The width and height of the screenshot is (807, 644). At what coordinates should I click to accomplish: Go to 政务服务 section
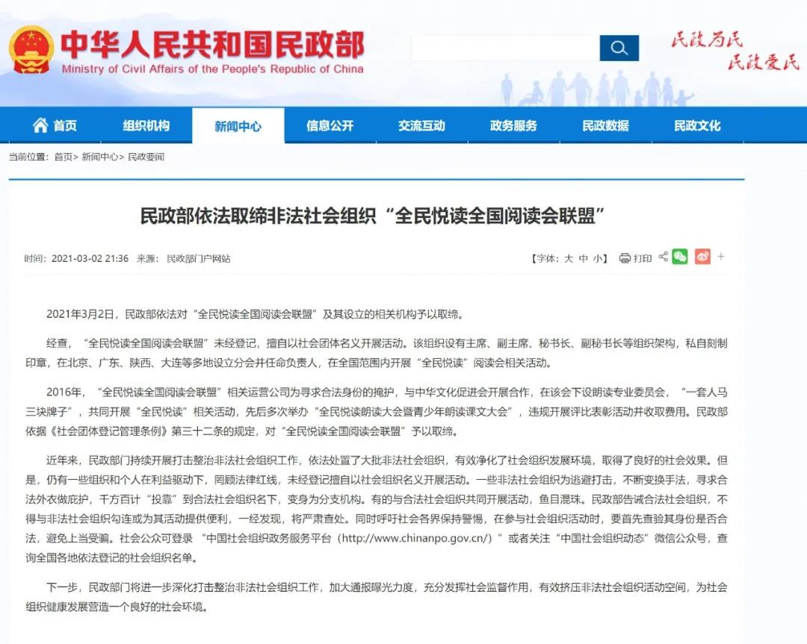(x=513, y=126)
